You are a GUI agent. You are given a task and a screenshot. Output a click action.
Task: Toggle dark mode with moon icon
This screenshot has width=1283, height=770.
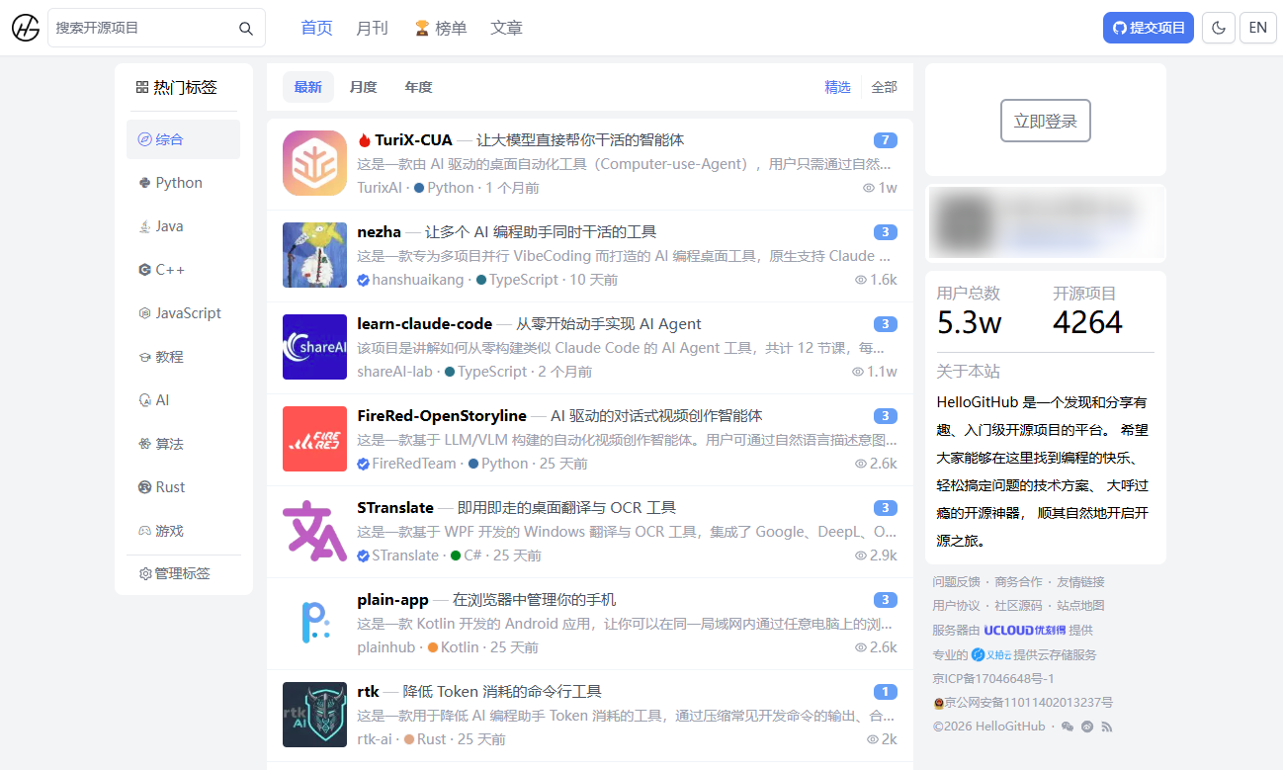point(1218,28)
